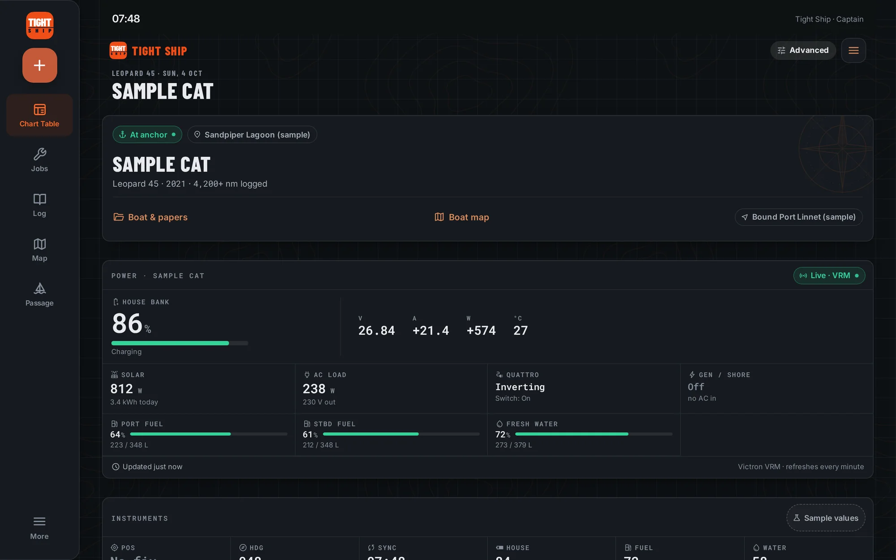Select the Sandpiper Lagoon (sample) location chip
The width and height of the screenshot is (896, 560).
click(x=252, y=134)
